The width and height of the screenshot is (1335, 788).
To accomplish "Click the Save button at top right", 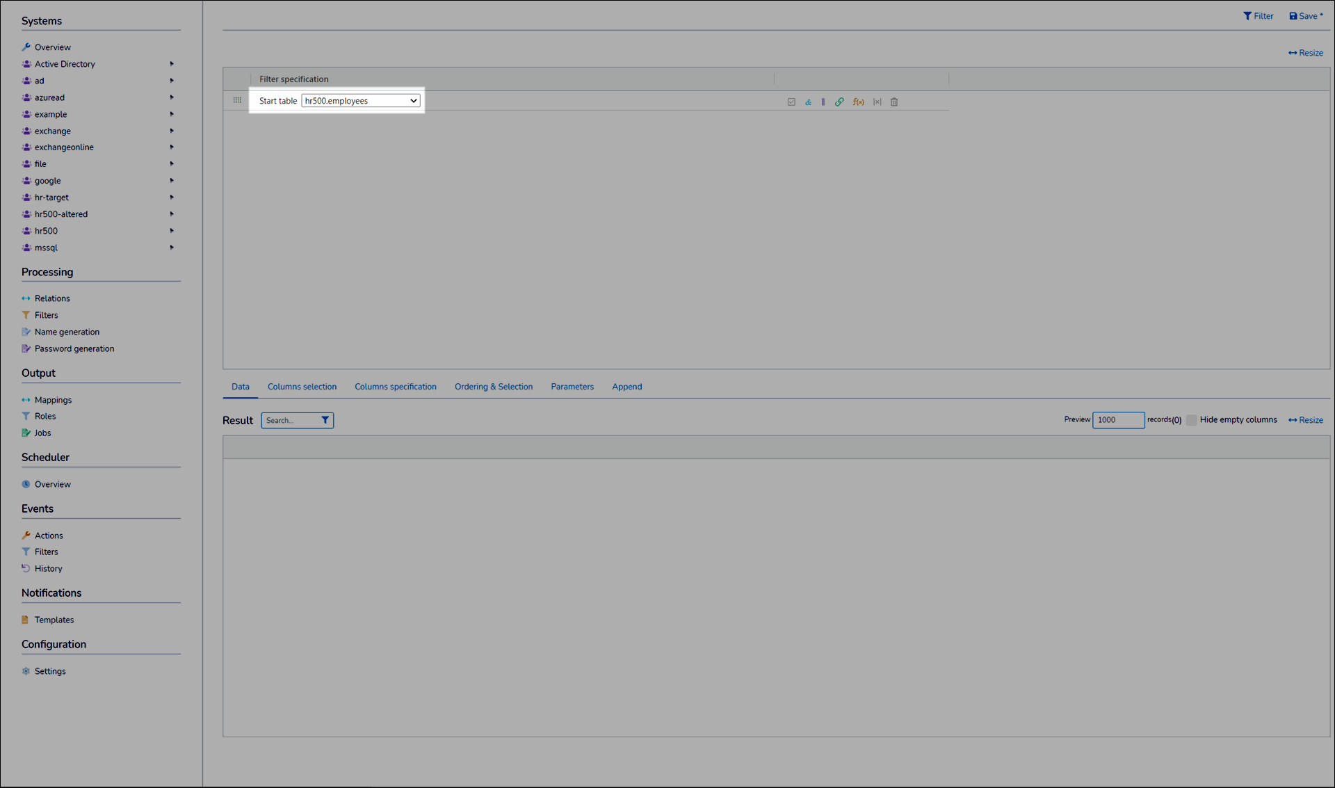I will (1306, 16).
